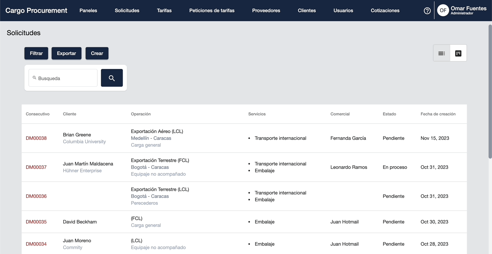Switch to list view layout
This screenshot has width=492, height=254.
pos(441,53)
